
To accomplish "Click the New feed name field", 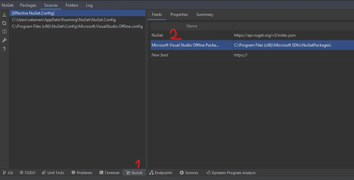I will click(x=192, y=55).
